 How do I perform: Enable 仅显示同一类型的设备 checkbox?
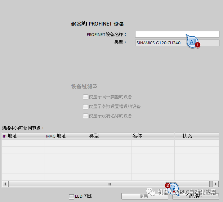coord(85,97)
